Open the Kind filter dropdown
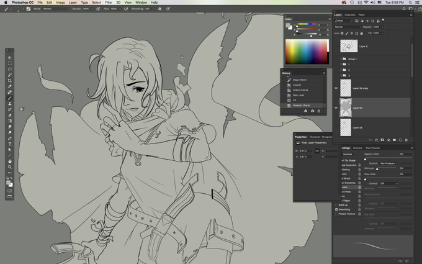 (343, 20)
